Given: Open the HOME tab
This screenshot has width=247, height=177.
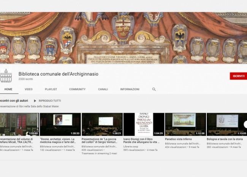Looking at the screenshot, I should point(8,89).
